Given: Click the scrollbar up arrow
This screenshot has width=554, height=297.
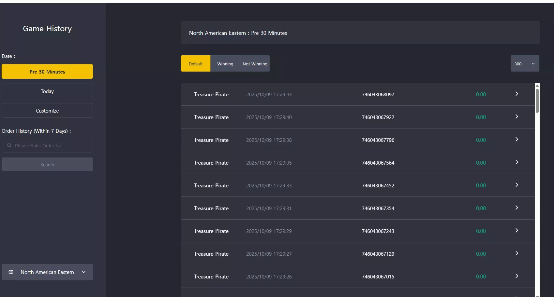Looking at the screenshot, I should 537,86.
